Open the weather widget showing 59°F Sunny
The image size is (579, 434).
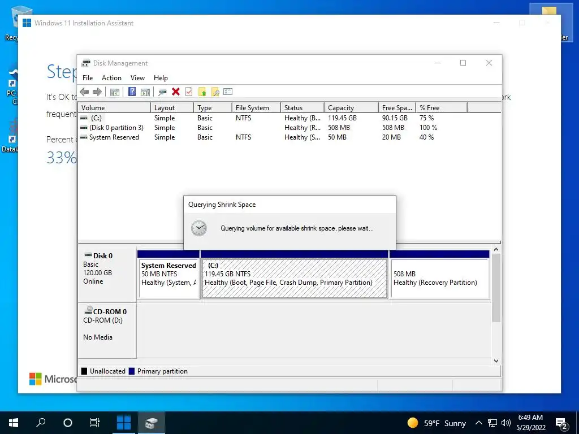437,423
